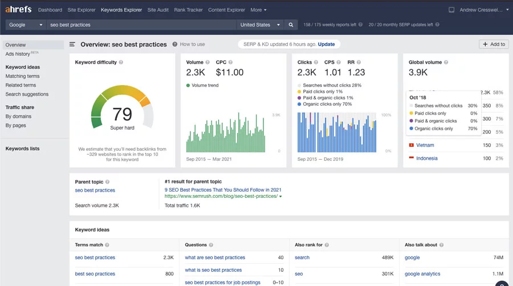Expand the More navigation menu
This screenshot has width=513, height=286.
(258, 10)
